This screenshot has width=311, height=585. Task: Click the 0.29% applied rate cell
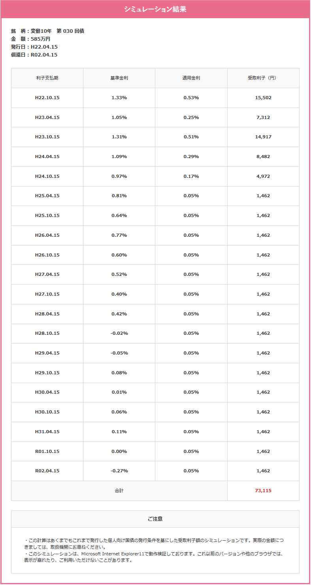191,157
